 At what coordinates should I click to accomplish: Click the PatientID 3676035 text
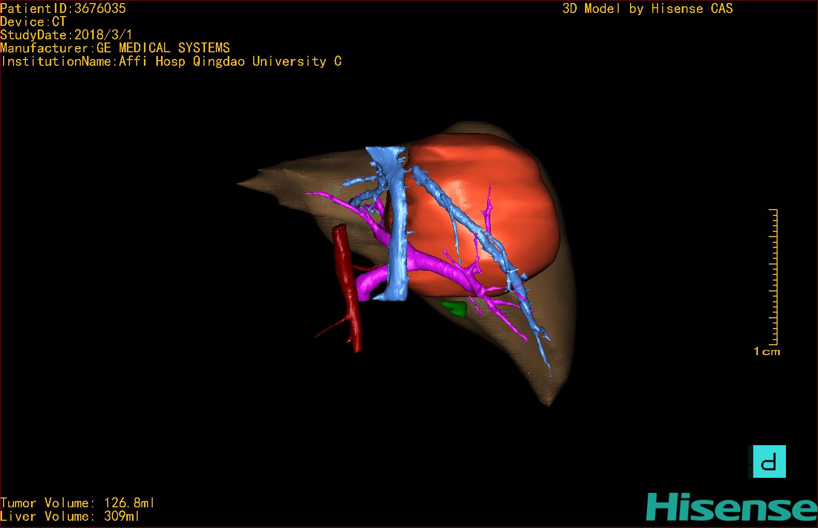click(63, 8)
